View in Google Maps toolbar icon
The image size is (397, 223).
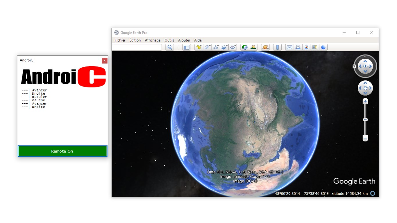click(315, 47)
